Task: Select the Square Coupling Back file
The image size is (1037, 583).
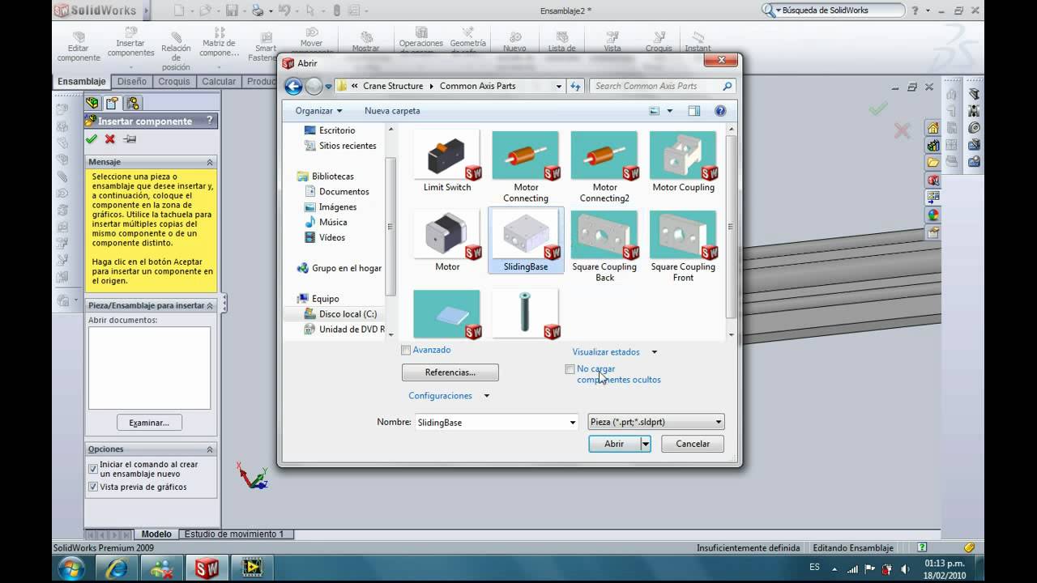Action: [604, 246]
